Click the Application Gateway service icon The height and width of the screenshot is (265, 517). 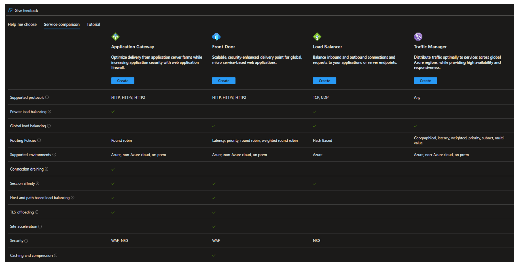pyautogui.click(x=116, y=36)
